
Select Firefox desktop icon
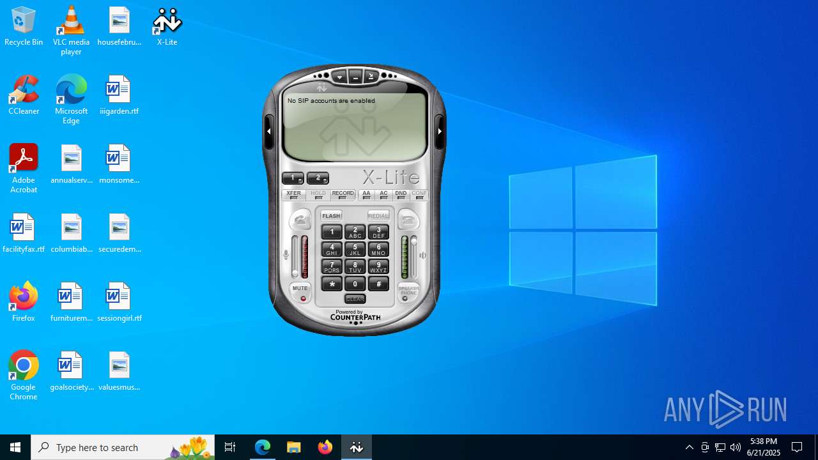24,303
